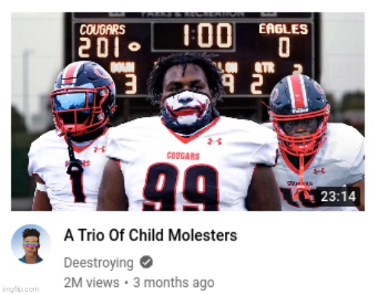Open the video via its title text
This screenshot has width=378, height=295.
click(151, 235)
